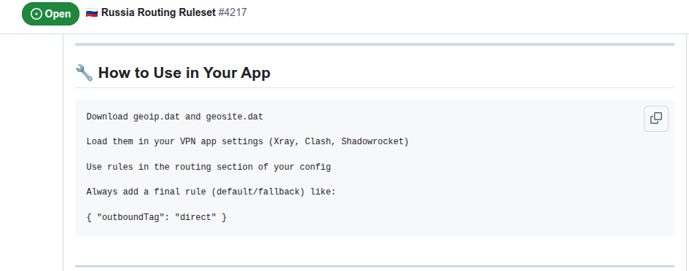Click the circle-dot icon inside the Open badge
689x271 pixels.
tap(36, 14)
